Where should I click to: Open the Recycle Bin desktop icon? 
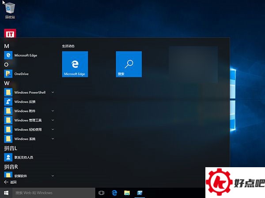coord(10,10)
